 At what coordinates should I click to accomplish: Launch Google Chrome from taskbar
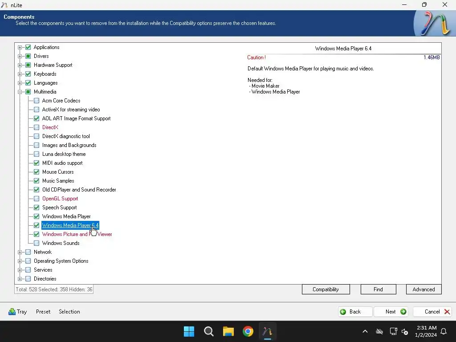pyautogui.click(x=248, y=331)
